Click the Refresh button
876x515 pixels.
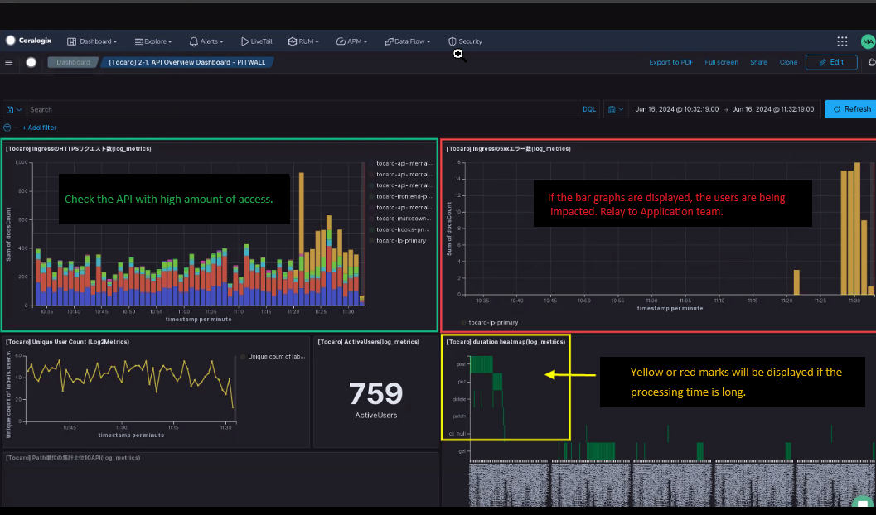point(851,109)
